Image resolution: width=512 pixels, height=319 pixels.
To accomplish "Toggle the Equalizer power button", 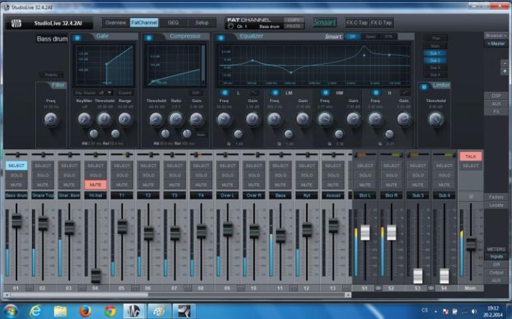I will point(221,38).
